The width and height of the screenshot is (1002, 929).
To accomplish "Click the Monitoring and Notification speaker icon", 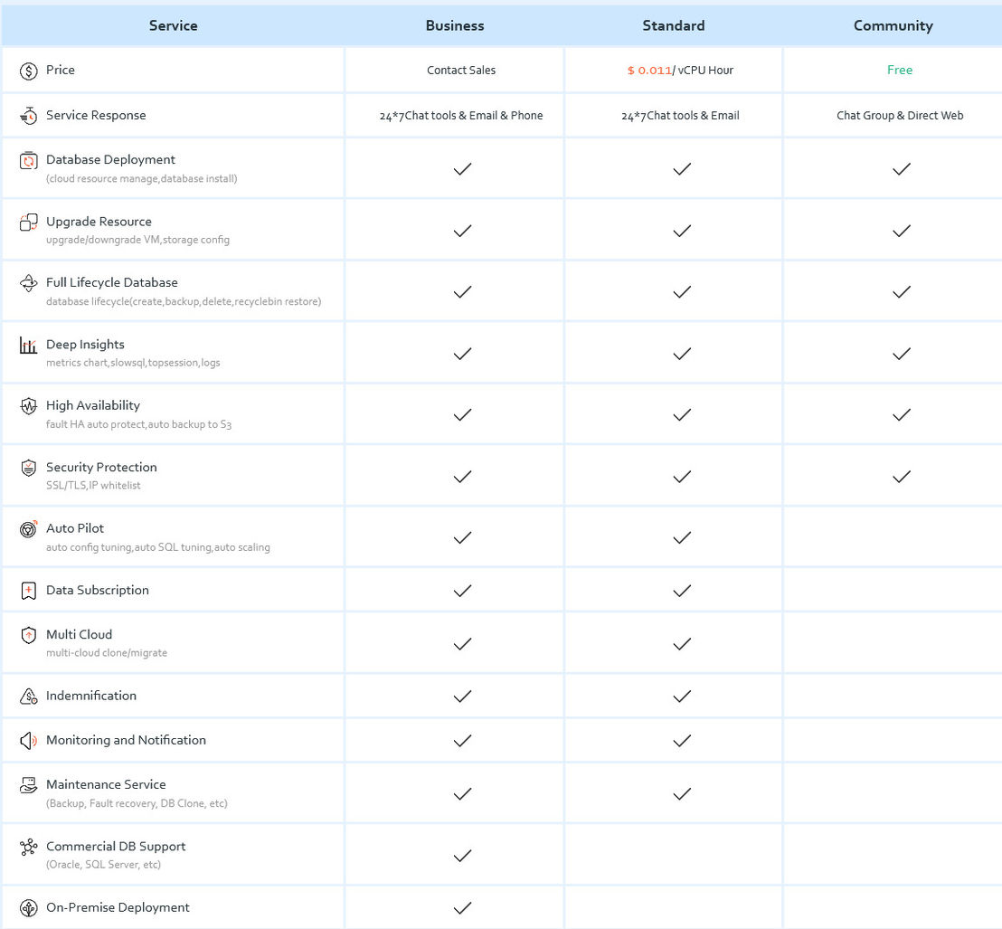I will (28, 741).
